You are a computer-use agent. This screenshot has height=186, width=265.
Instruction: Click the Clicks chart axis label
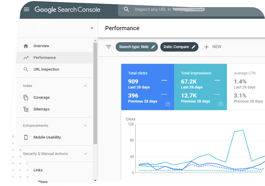(130, 119)
